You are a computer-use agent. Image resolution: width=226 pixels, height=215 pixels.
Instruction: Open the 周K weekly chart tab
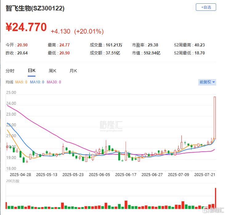(52, 71)
